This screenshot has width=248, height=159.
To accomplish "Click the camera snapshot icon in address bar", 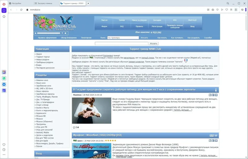I will coord(213,10).
